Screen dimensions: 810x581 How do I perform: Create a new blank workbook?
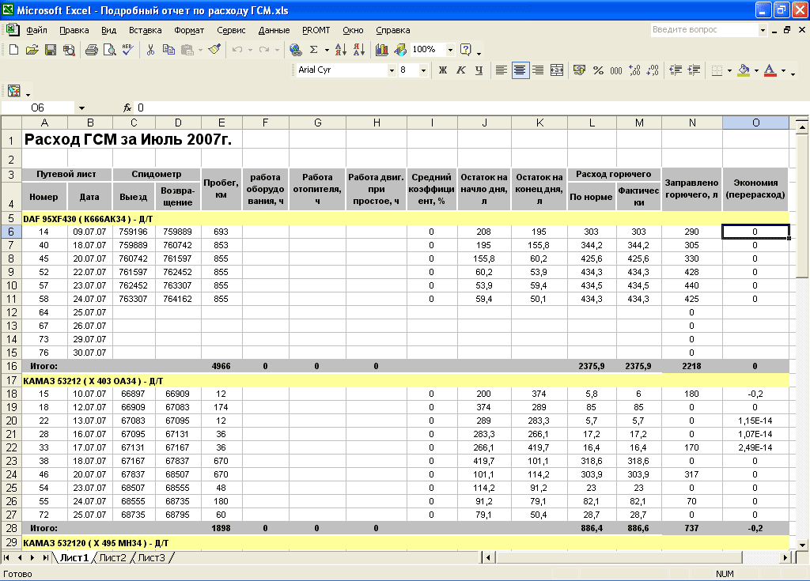point(14,50)
